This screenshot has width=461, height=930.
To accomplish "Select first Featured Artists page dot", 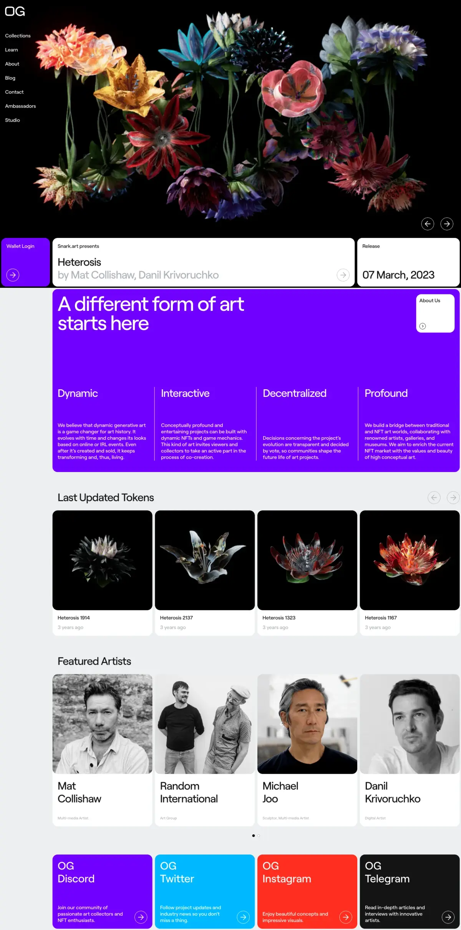I will click(x=254, y=836).
